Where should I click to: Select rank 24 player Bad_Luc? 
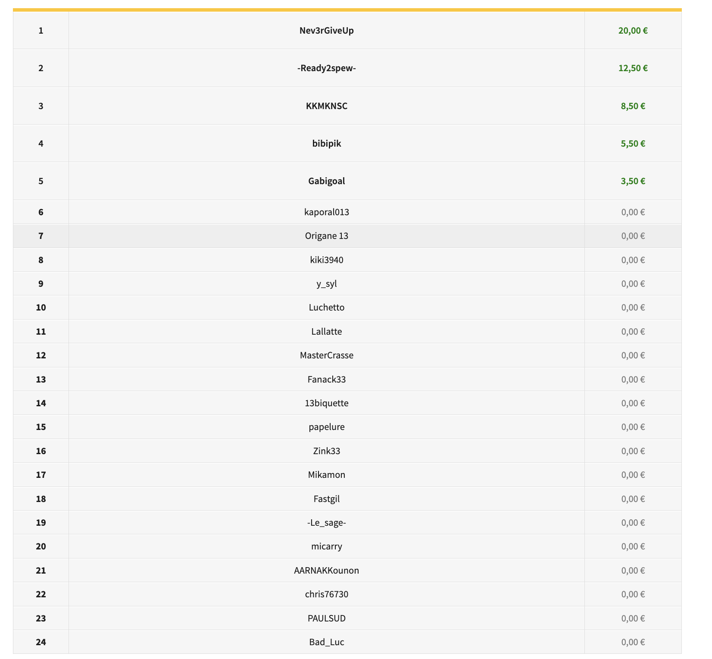pyautogui.click(x=326, y=642)
